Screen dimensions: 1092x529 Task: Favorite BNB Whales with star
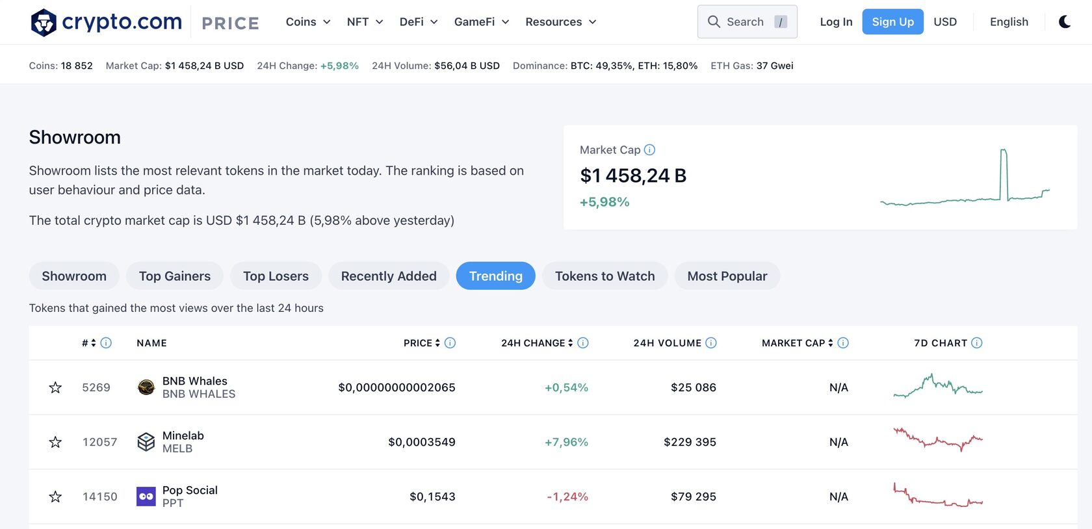[x=55, y=388]
